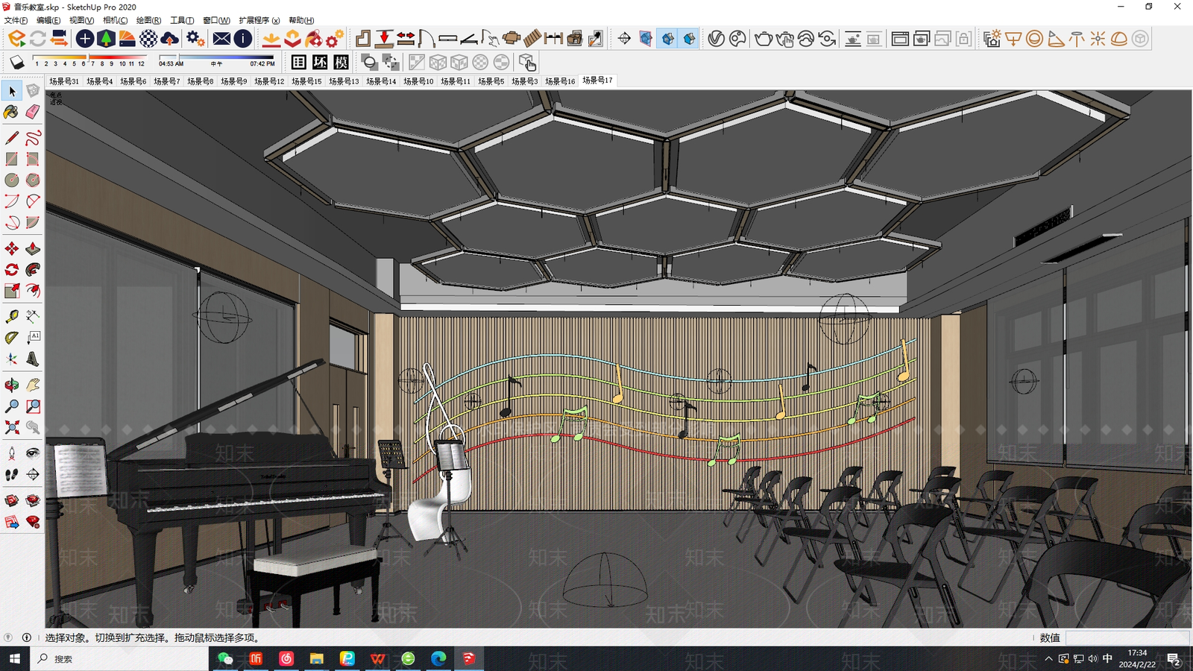Choose the Paint Bucket tool
The image size is (1193, 671).
point(12,112)
